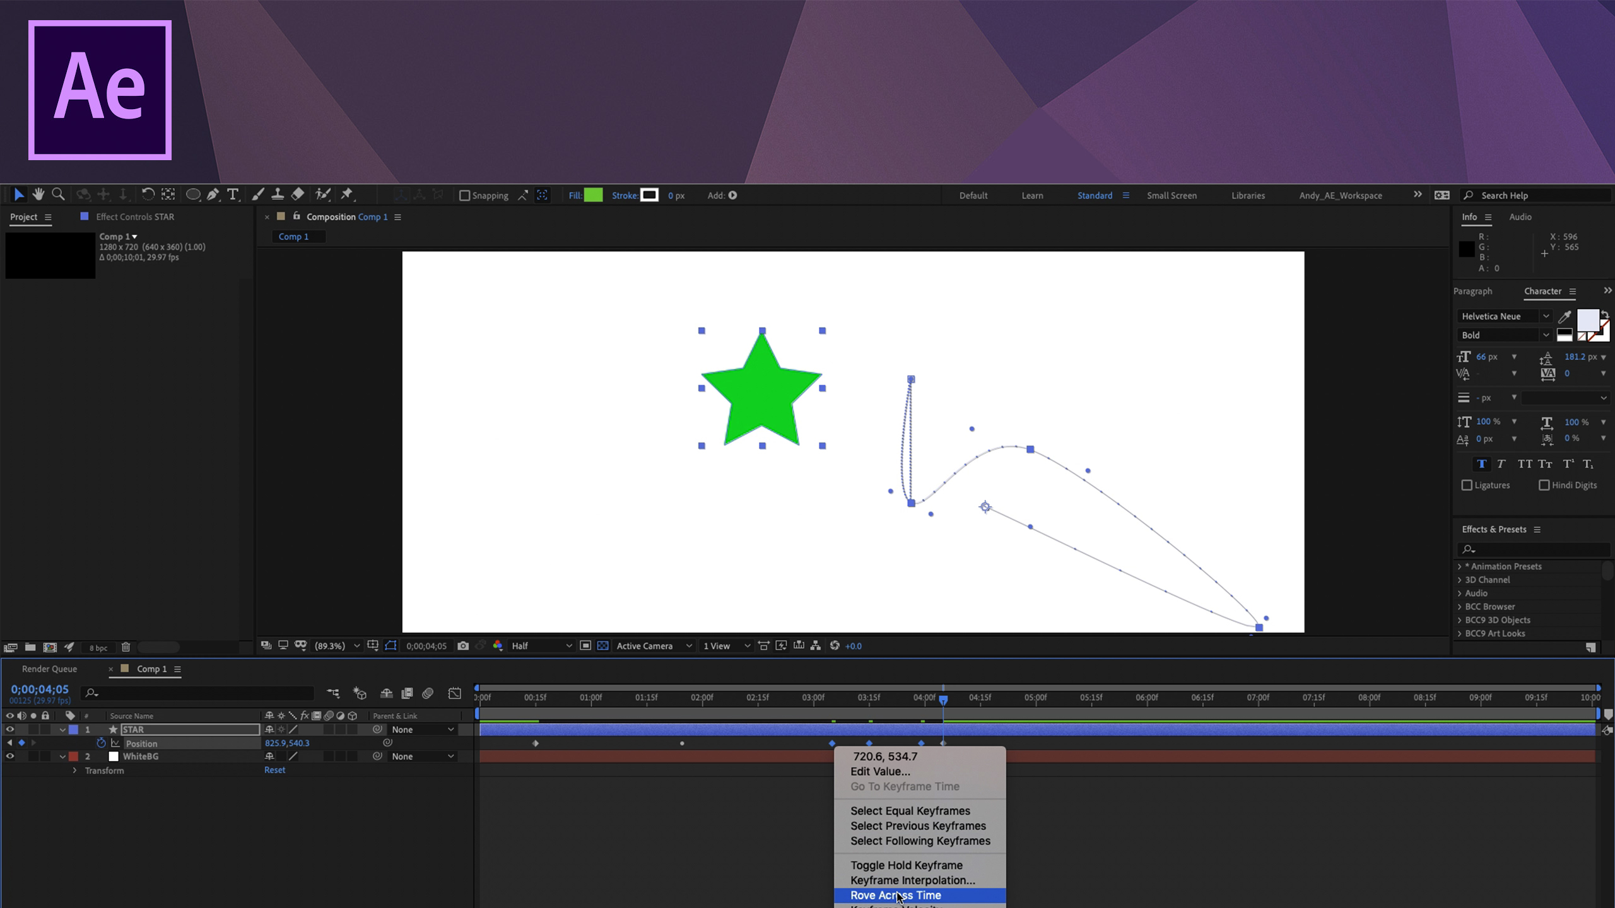Open the graph editor icon in timeline

tap(455, 694)
